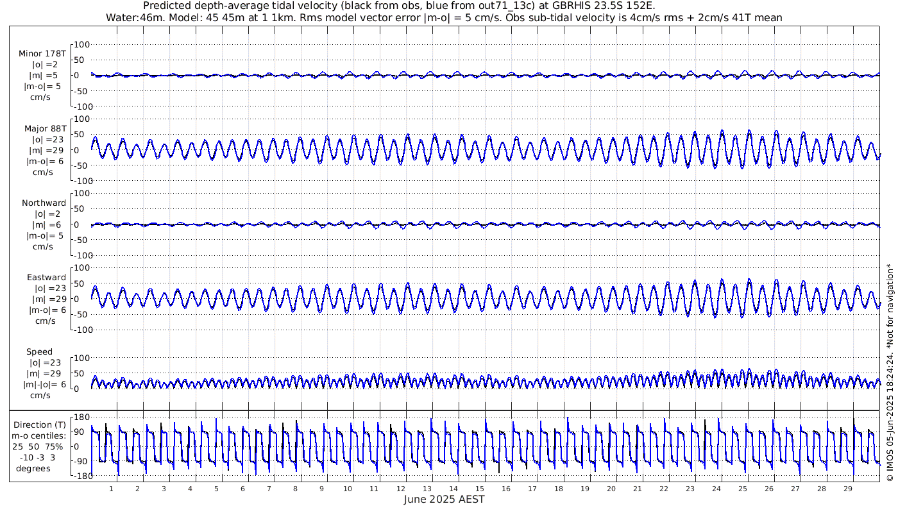Viewport: 898px width, 513px height.
Task: Click the 'Speed' panel label
Action: (39, 352)
